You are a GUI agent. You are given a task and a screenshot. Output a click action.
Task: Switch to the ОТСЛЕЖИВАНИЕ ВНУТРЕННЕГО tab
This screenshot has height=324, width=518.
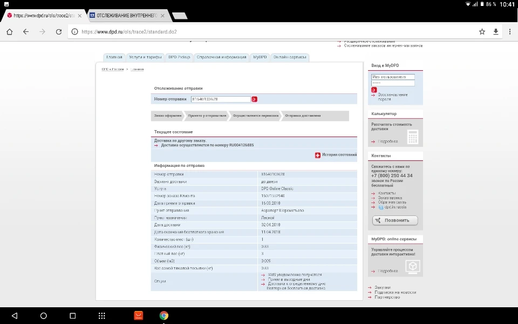pyautogui.click(x=127, y=16)
